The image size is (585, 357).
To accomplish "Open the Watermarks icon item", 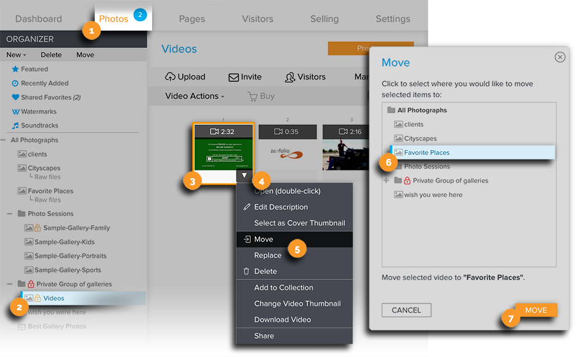I will (15, 111).
